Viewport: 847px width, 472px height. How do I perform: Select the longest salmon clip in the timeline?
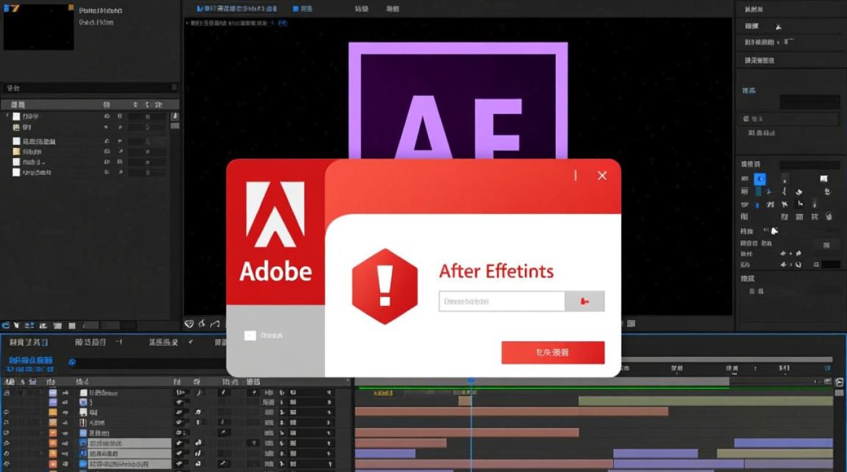click(x=511, y=412)
